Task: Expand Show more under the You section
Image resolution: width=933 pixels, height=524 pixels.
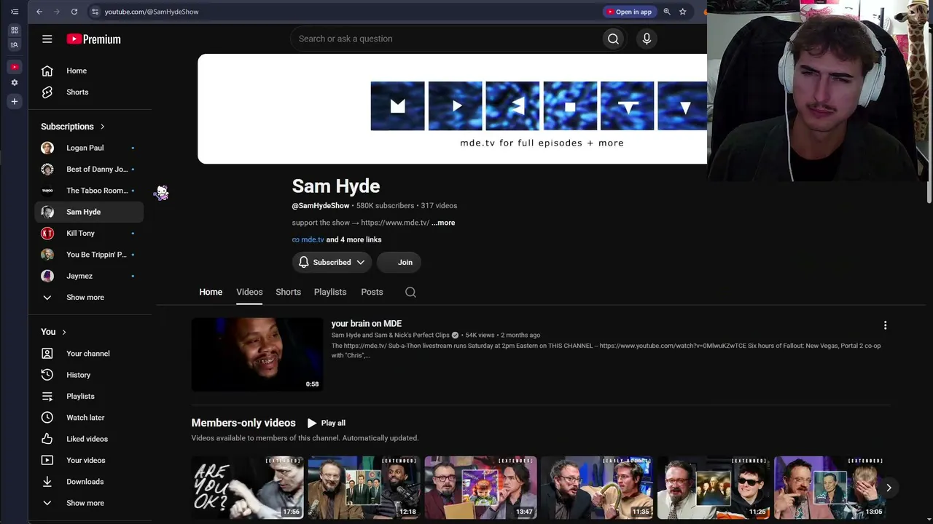Action: [89, 503]
